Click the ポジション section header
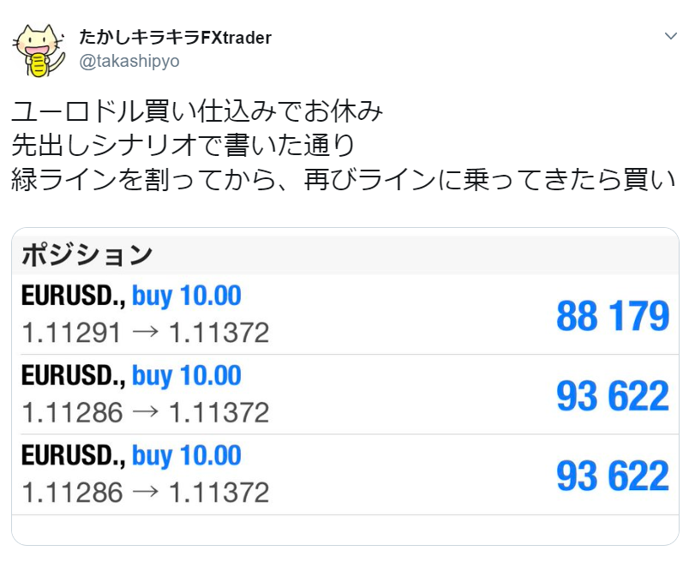This screenshot has height=563, width=689. [x=87, y=255]
